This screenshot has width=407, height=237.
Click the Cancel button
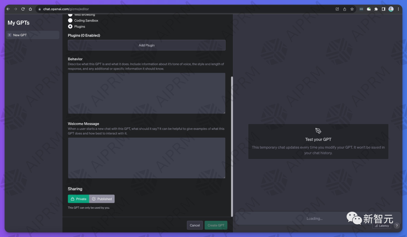195,225
